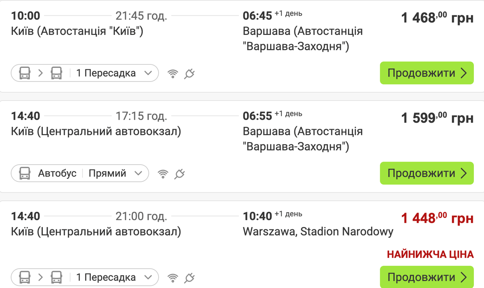This screenshot has width=484, height=288.
Task: Click the power socket icon on the cheapest trip
Action: click(x=189, y=278)
